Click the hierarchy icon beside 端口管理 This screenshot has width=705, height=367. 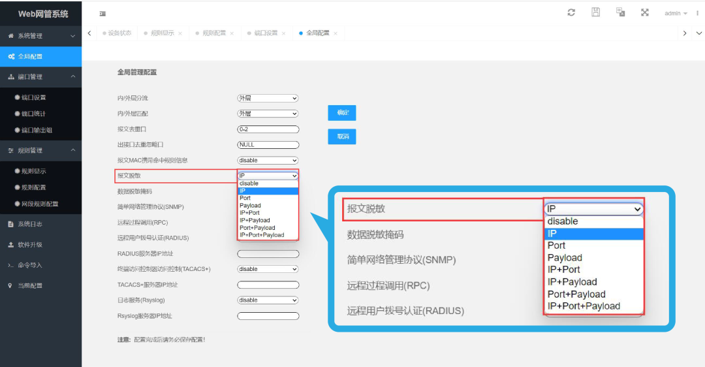[11, 77]
